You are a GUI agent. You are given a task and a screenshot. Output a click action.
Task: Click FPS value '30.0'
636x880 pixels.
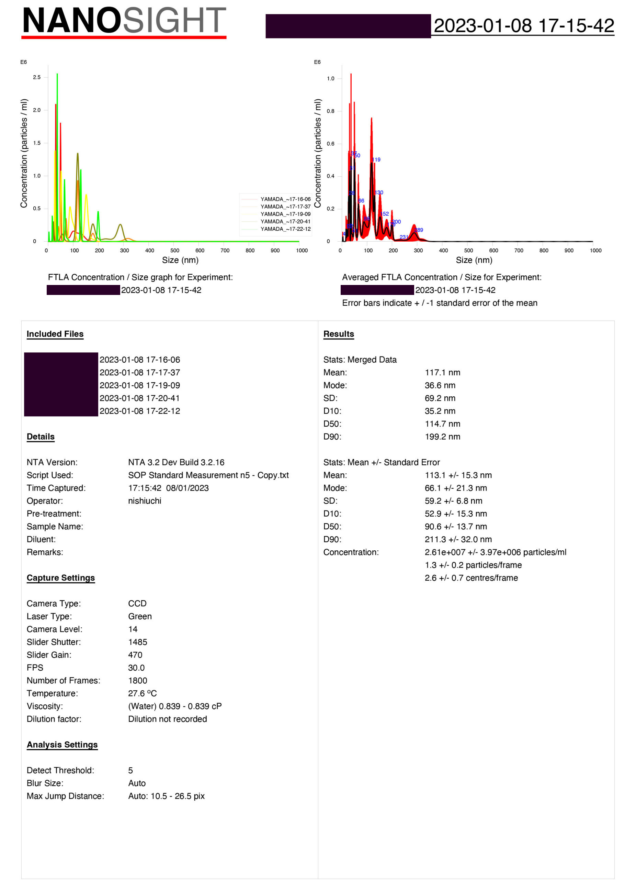click(x=136, y=667)
